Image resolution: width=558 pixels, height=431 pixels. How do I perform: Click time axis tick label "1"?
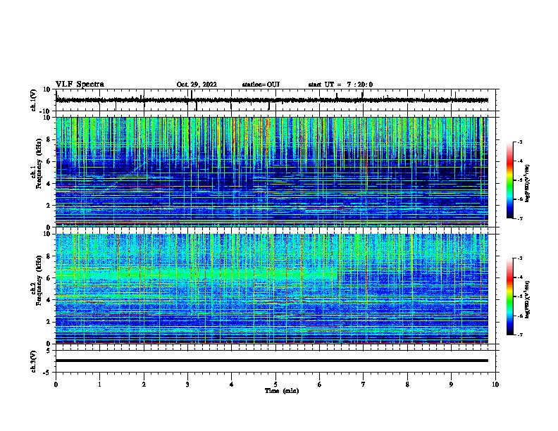click(99, 385)
